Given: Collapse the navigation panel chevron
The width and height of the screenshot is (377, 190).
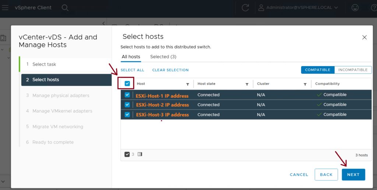Looking at the screenshot, I should tap(103, 23).
